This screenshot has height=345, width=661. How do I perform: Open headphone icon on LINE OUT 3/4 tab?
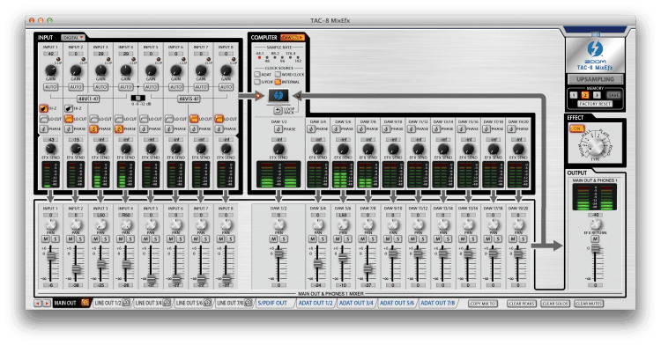pos(166,303)
